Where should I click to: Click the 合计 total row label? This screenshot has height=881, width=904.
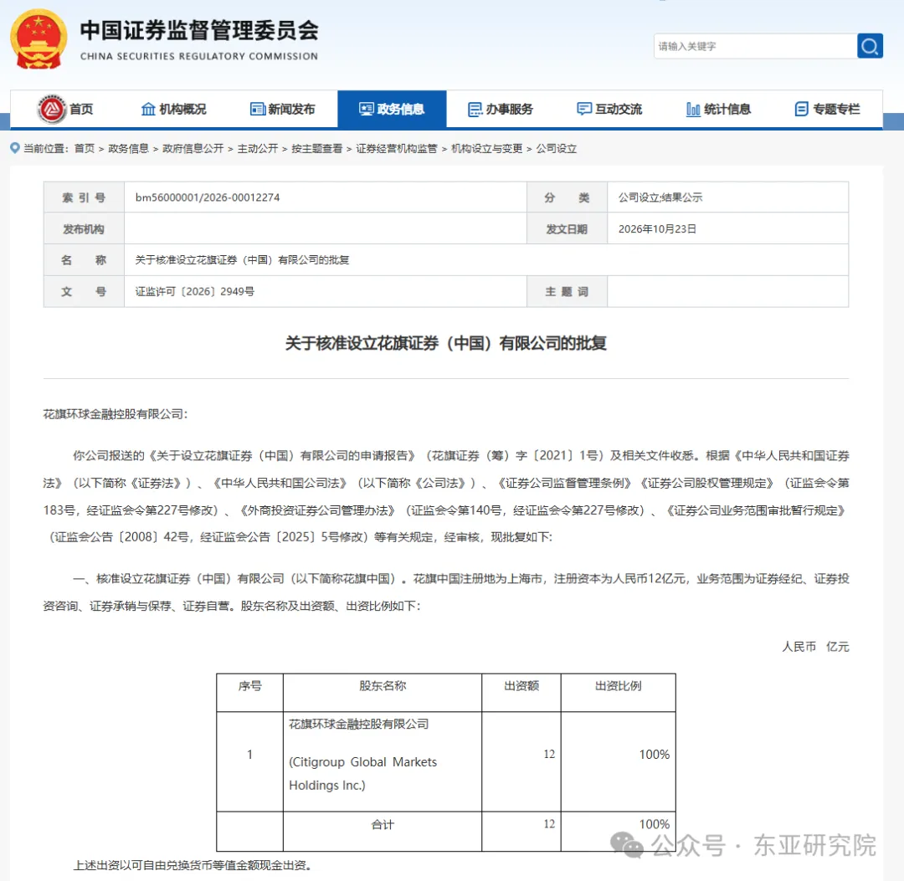pos(383,825)
